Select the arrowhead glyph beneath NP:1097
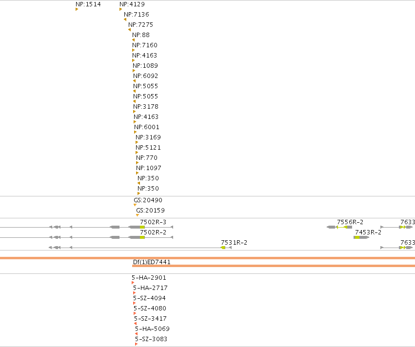This screenshot has height=347, width=415. pos(138,173)
